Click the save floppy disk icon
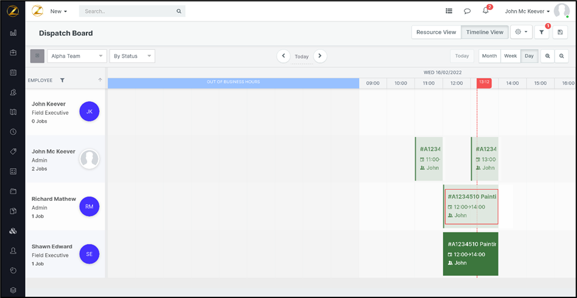The height and width of the screenshot is (298, 577). pos(560,32)
